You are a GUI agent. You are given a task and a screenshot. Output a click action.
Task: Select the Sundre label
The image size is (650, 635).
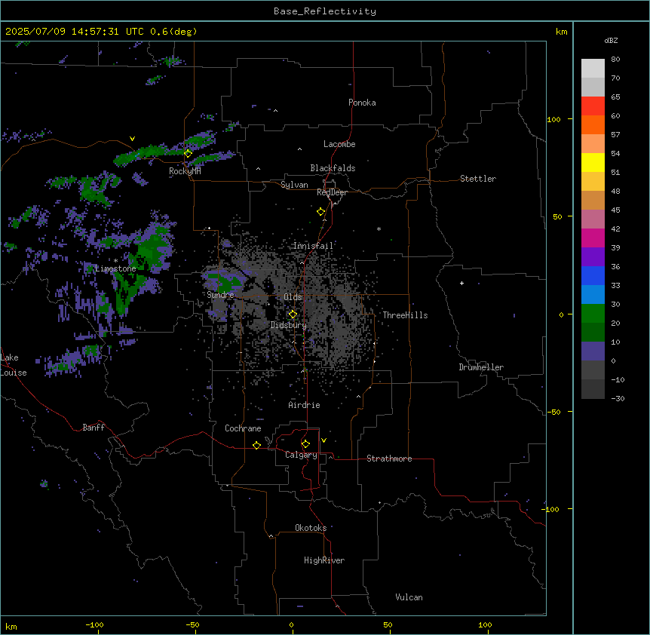pos(220,295)
